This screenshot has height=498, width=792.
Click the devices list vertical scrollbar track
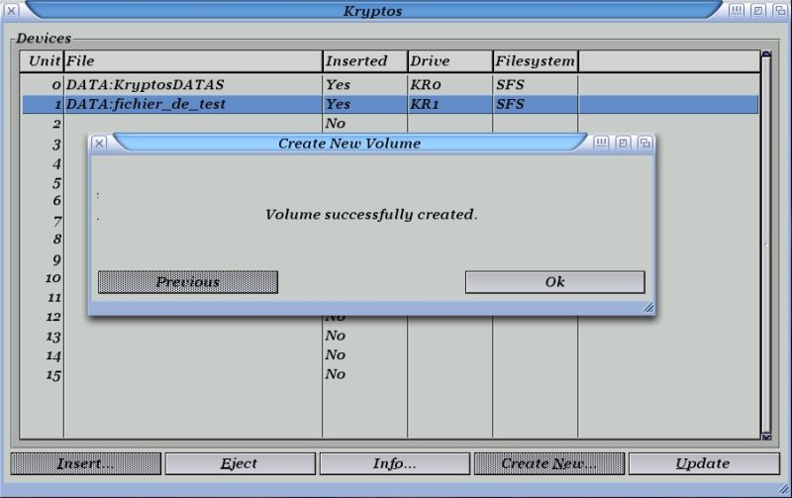[x=766, y=245]
